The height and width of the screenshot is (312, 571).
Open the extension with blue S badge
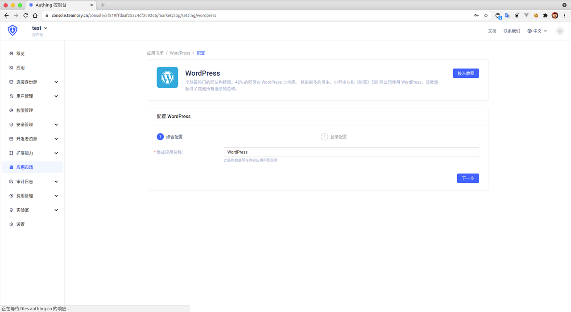click(498, 16)
